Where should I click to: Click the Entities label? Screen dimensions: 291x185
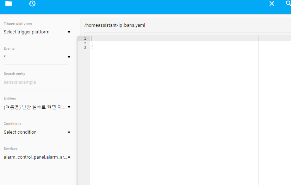10,98
